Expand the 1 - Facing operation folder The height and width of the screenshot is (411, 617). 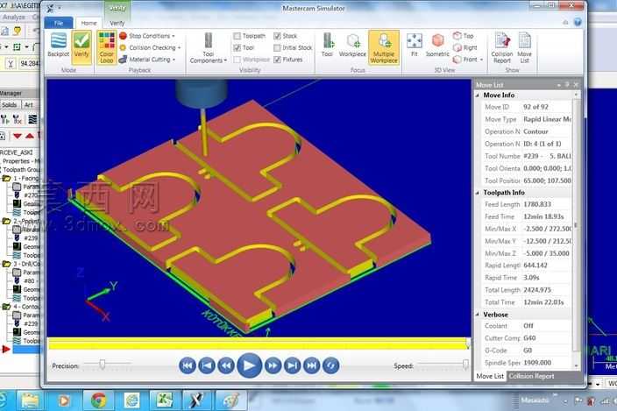(6, 179)
